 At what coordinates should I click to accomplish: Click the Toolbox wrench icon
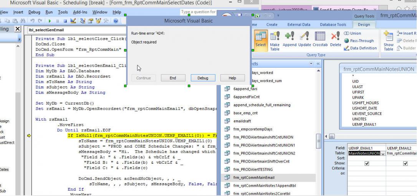point(106,21)
